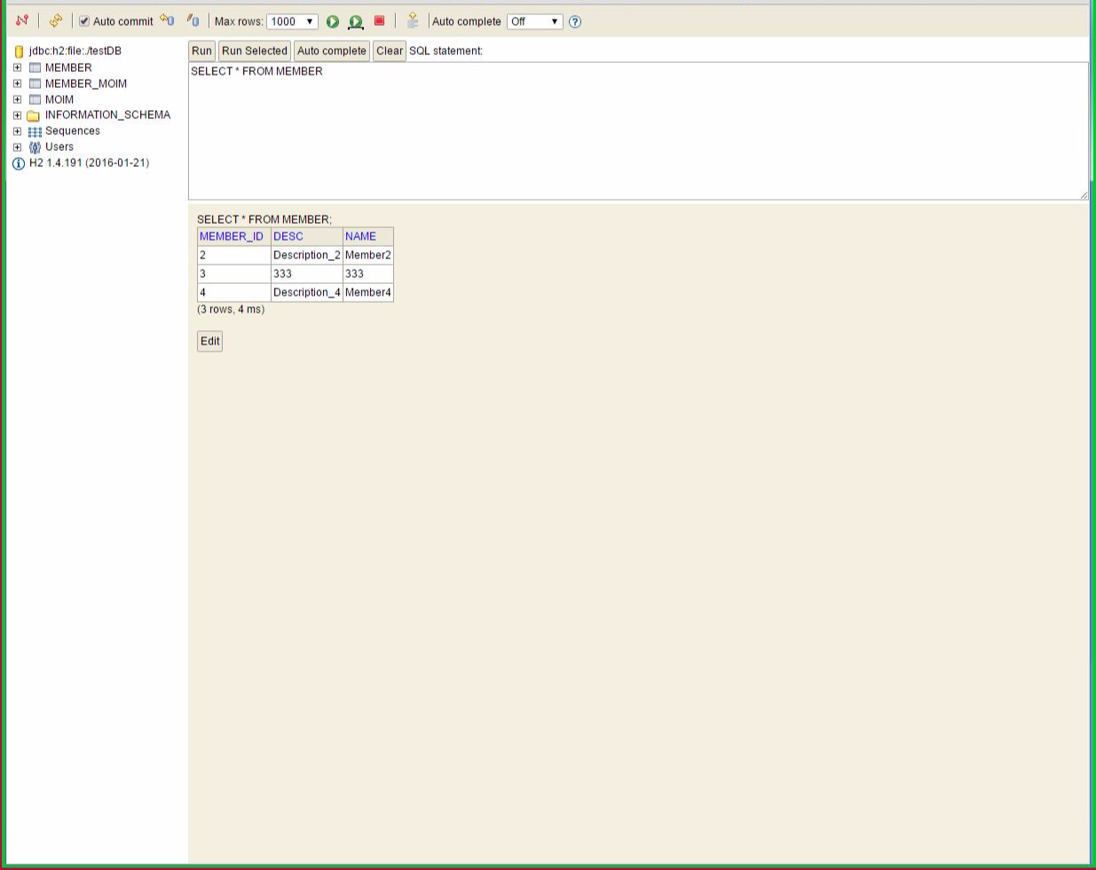Open the Help question mark icon
Screen dimensions: 1096x870
[x=575, y=21]
